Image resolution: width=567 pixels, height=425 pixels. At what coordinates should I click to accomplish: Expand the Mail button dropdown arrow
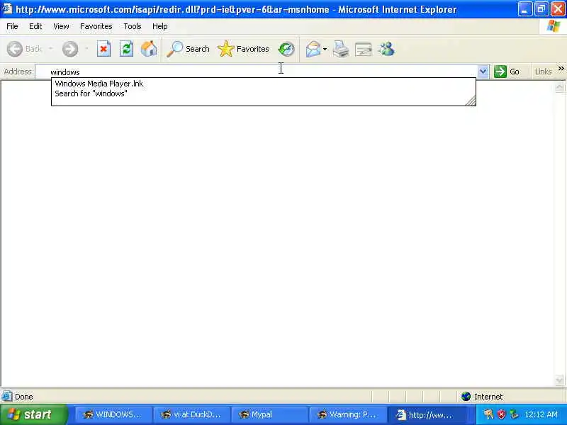click(325, 49)
